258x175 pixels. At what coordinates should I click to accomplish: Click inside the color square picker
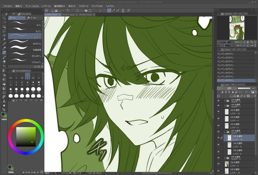pos(26,137)
